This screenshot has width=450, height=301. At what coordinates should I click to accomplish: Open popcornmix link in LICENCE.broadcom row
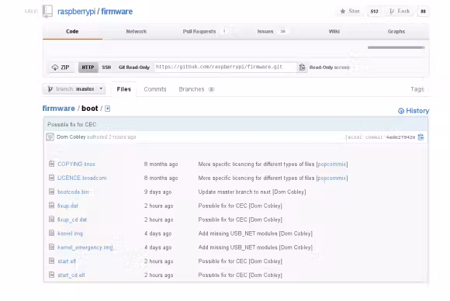pos(332,178)
